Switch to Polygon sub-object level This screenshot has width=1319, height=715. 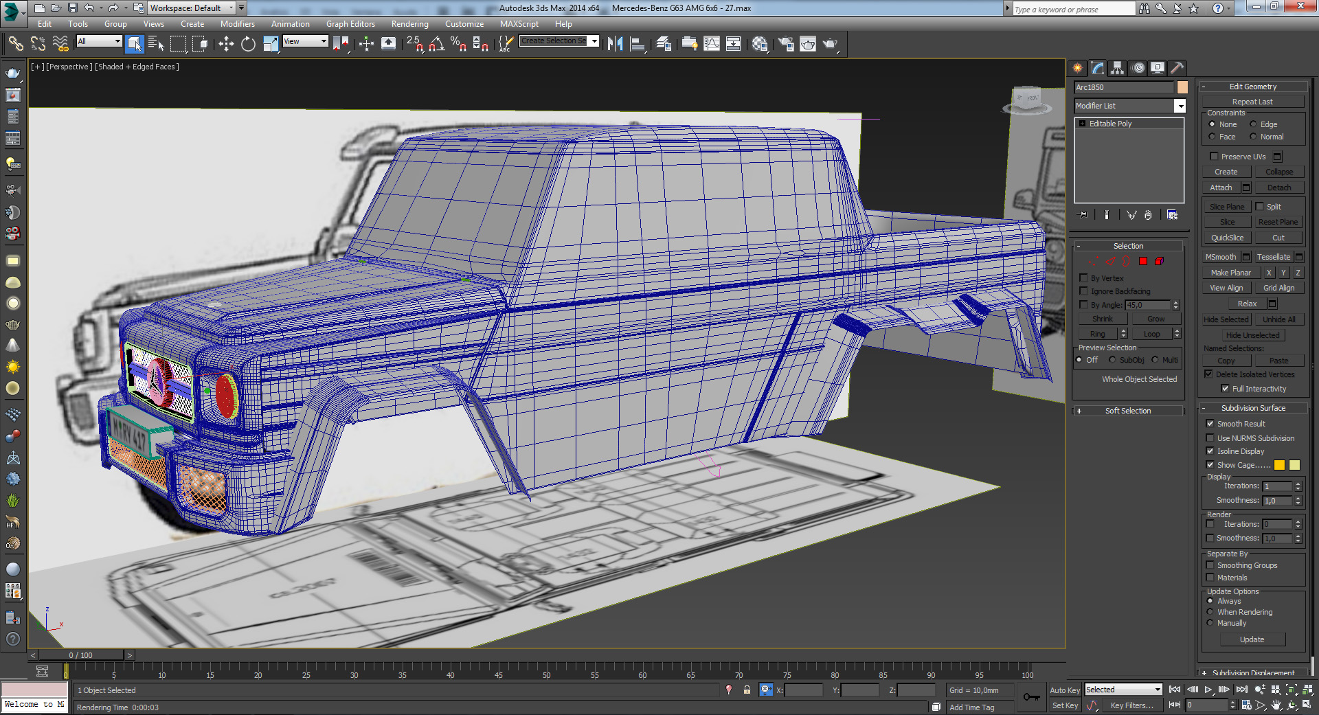(1143, 261)
